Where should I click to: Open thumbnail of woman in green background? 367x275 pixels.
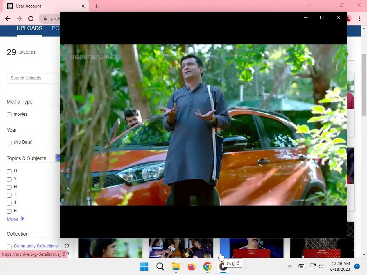[110, 248]
